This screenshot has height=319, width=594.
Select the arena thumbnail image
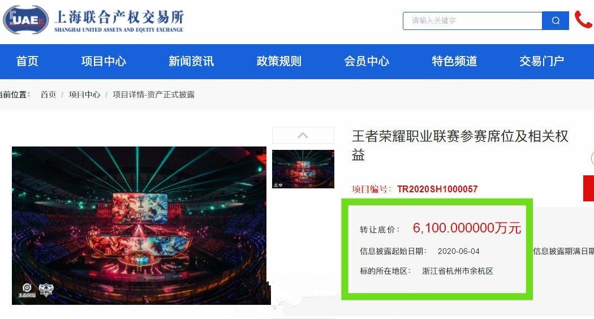303,169
